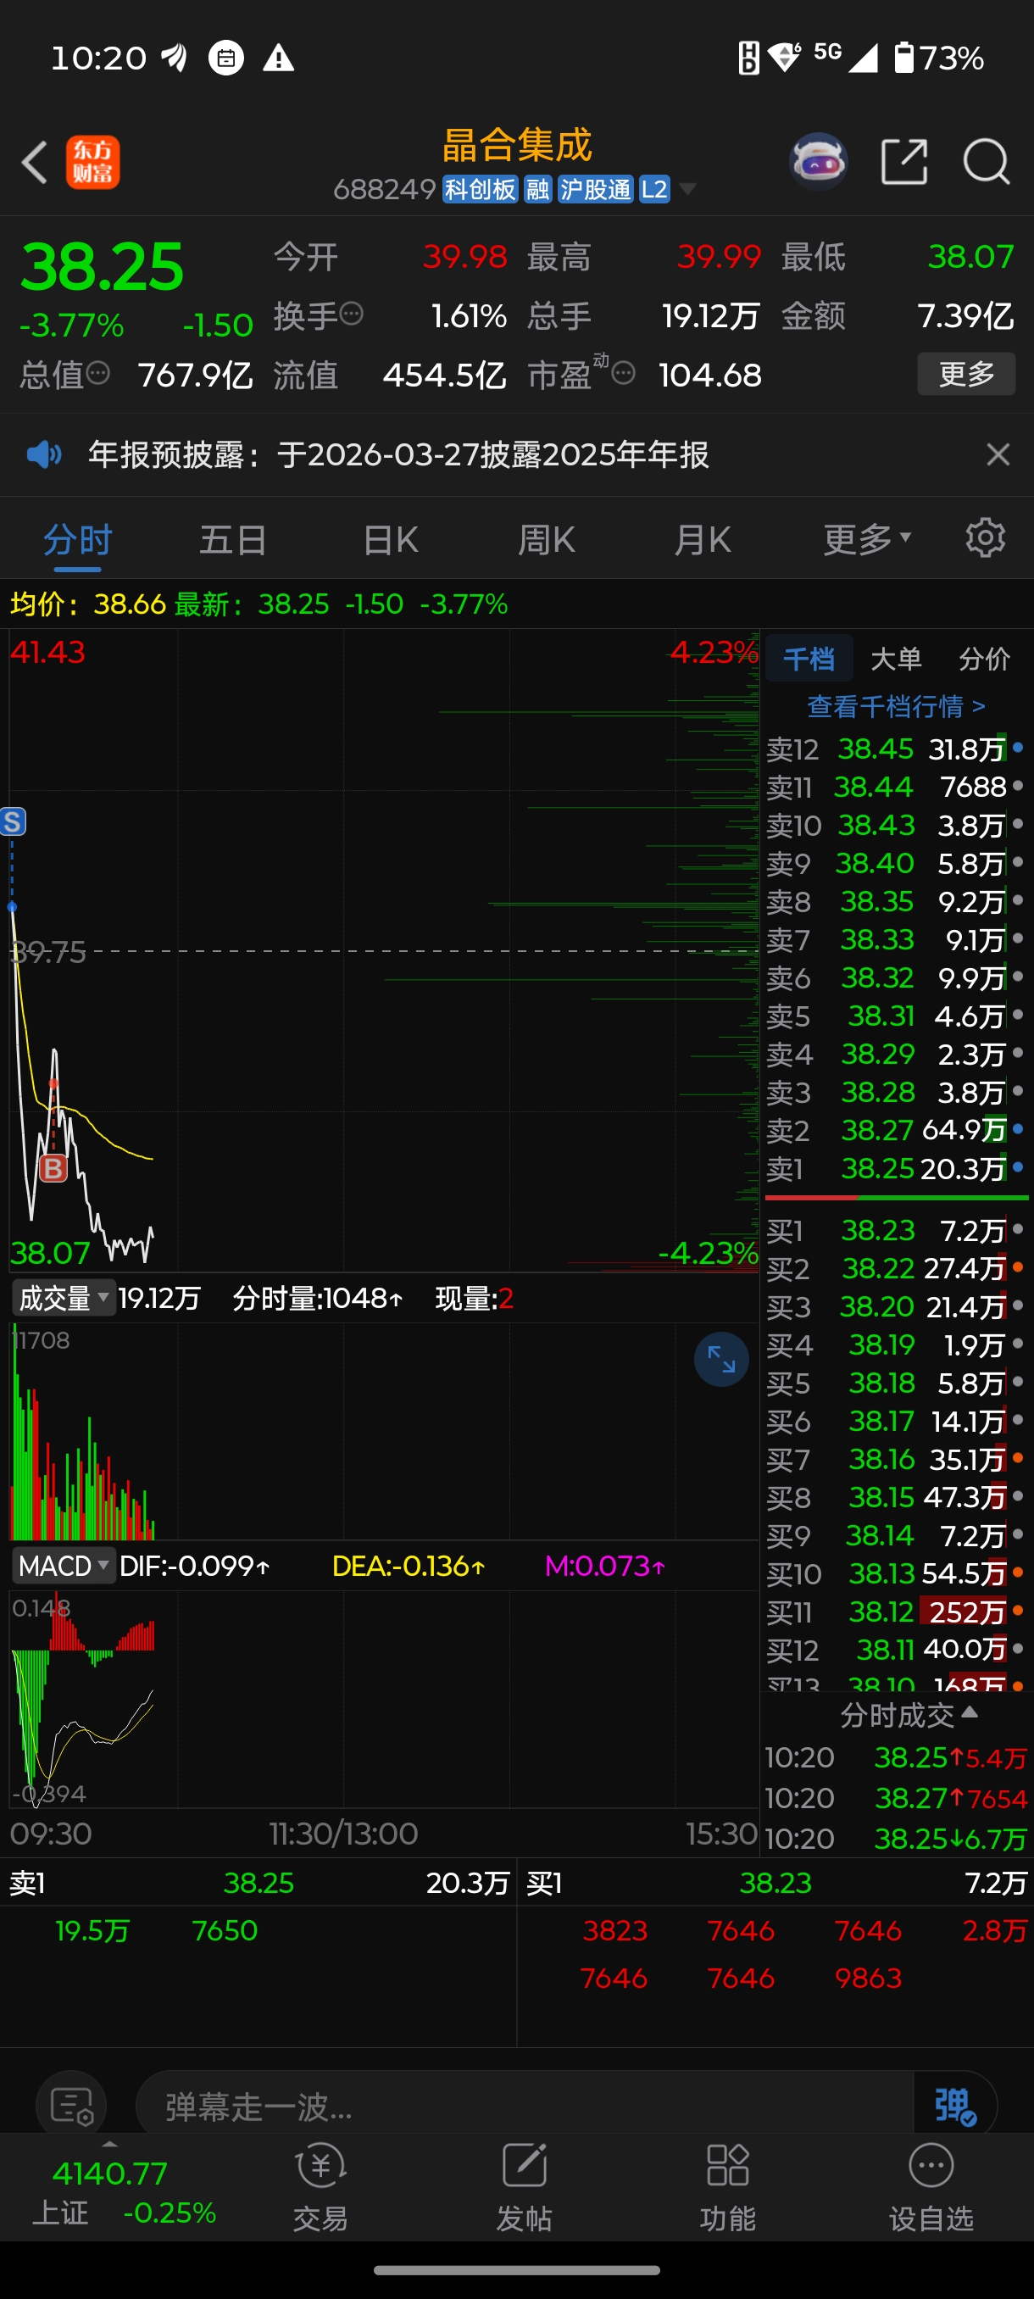
Task: Tap the 弹幕走一波 input field
Action: point(525,2107)
